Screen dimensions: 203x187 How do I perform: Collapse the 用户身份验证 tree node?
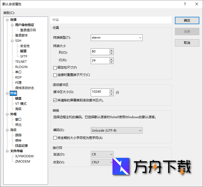point(12,25)
